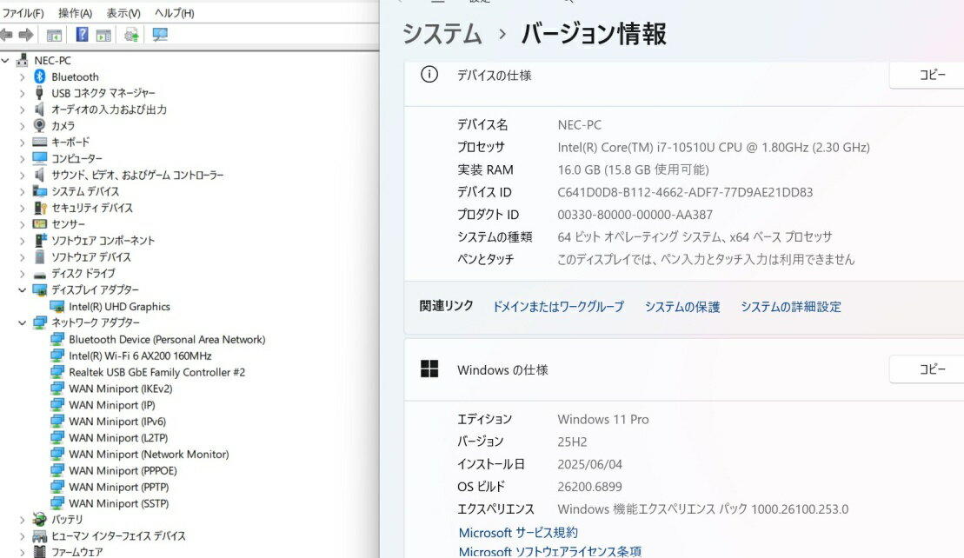Click the back arrow in Device Manager toolbar
Screen dimensions: 964x558
click(x=7, y=35)
